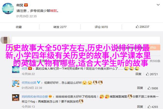Reply to the comment from 今天00:13

tap(140, 107)
